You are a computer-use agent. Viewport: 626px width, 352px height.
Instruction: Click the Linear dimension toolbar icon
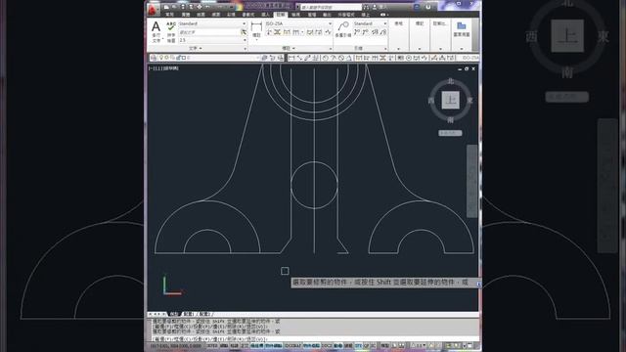[291, 58]
